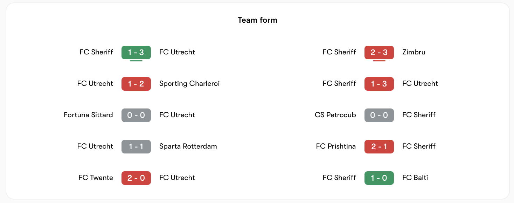Screen dimensions: 514x203
Task: Open the Zimbru team link
Action: pyautogui.click(x=414, y=52)
